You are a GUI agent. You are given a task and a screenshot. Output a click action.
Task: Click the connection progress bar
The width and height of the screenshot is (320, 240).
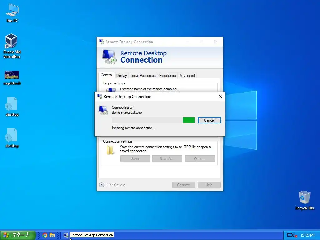(x=153, y=120)
